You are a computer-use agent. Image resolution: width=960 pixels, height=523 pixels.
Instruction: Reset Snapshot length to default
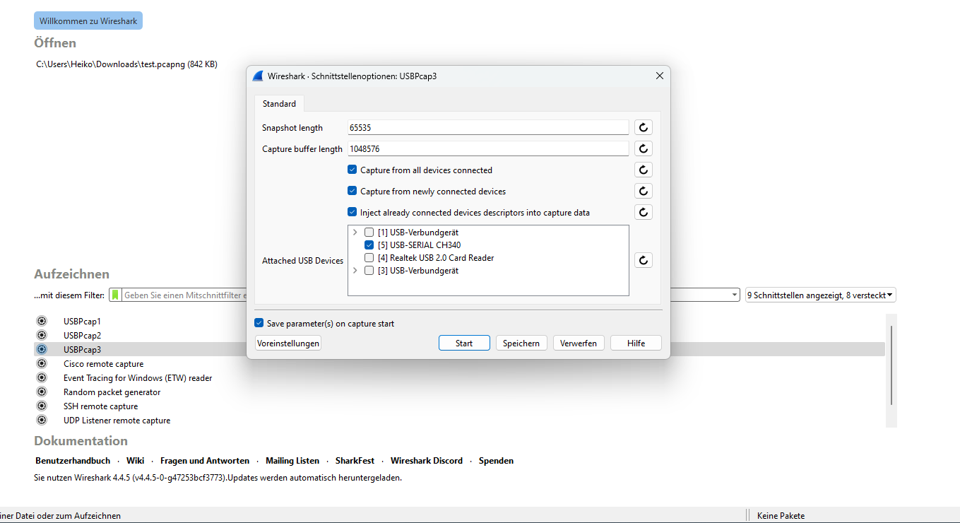coord(643,127)
